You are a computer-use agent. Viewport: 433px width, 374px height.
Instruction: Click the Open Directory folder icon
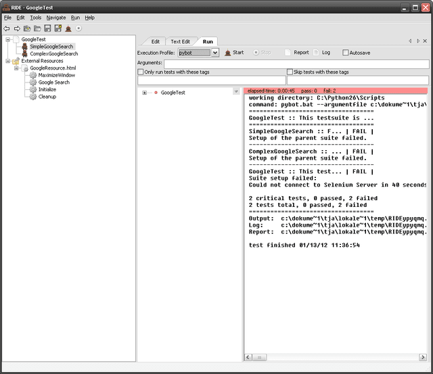point(37,28)
